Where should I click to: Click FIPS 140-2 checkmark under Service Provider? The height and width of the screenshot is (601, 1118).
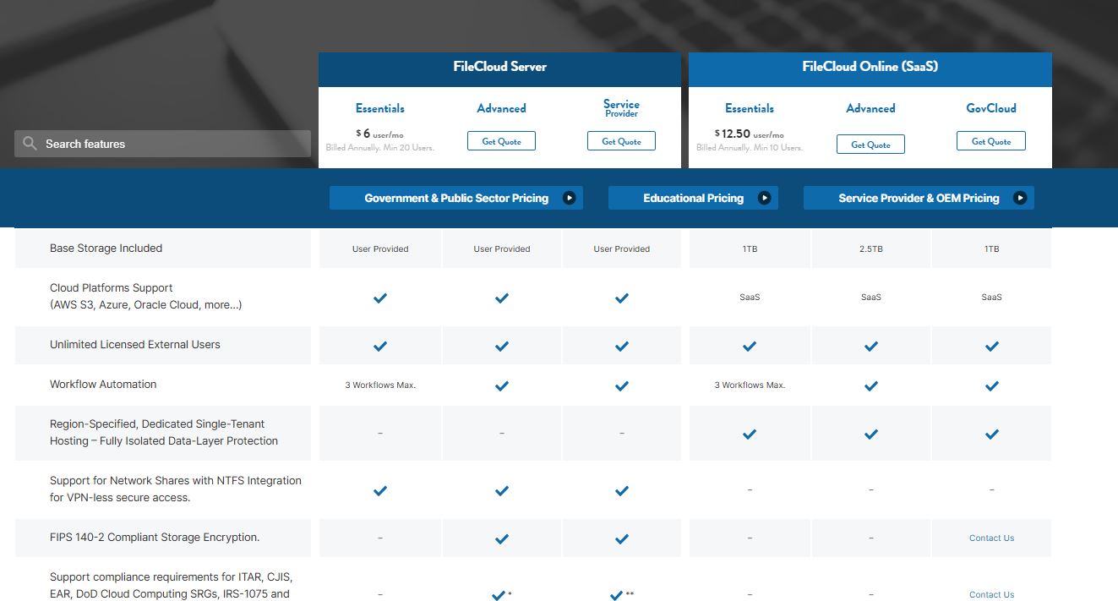point(621,538)
